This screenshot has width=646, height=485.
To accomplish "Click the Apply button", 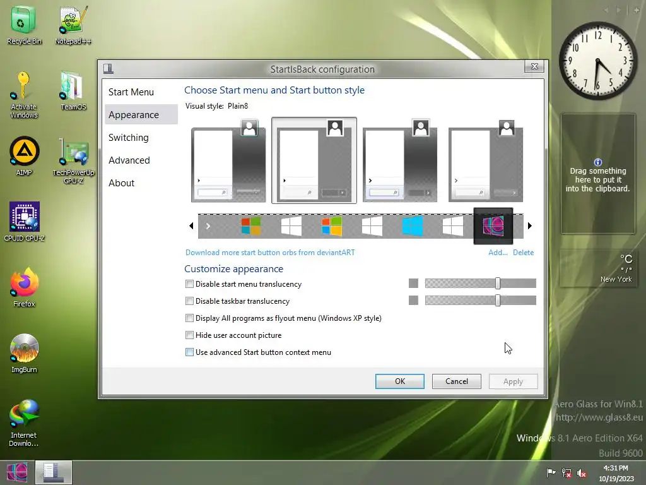I will 513,381.
